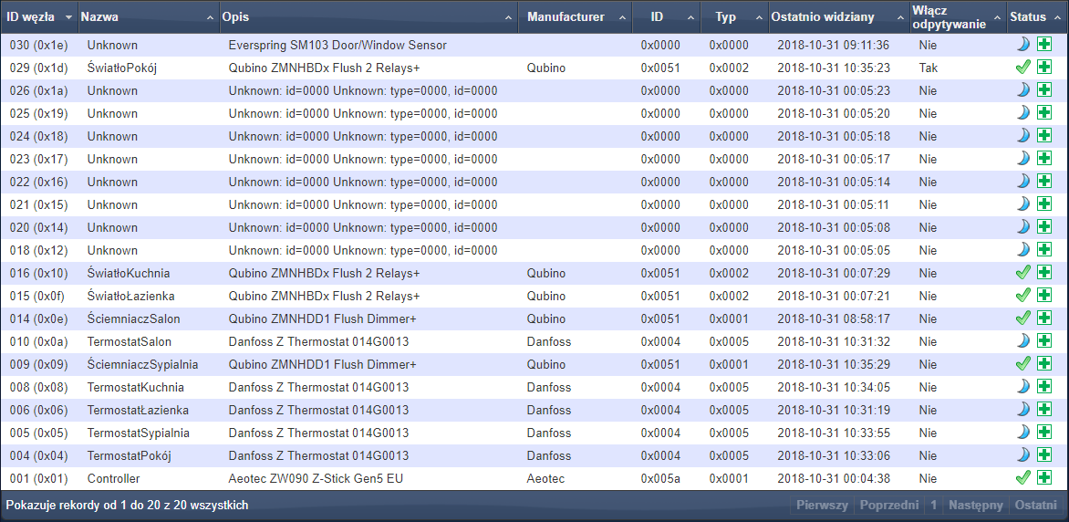The height and width of the screenshot is (522, 1069).
Task: Select TermostatŁazienka name cell
Action: pyautogui.click(x=138, y=410)
